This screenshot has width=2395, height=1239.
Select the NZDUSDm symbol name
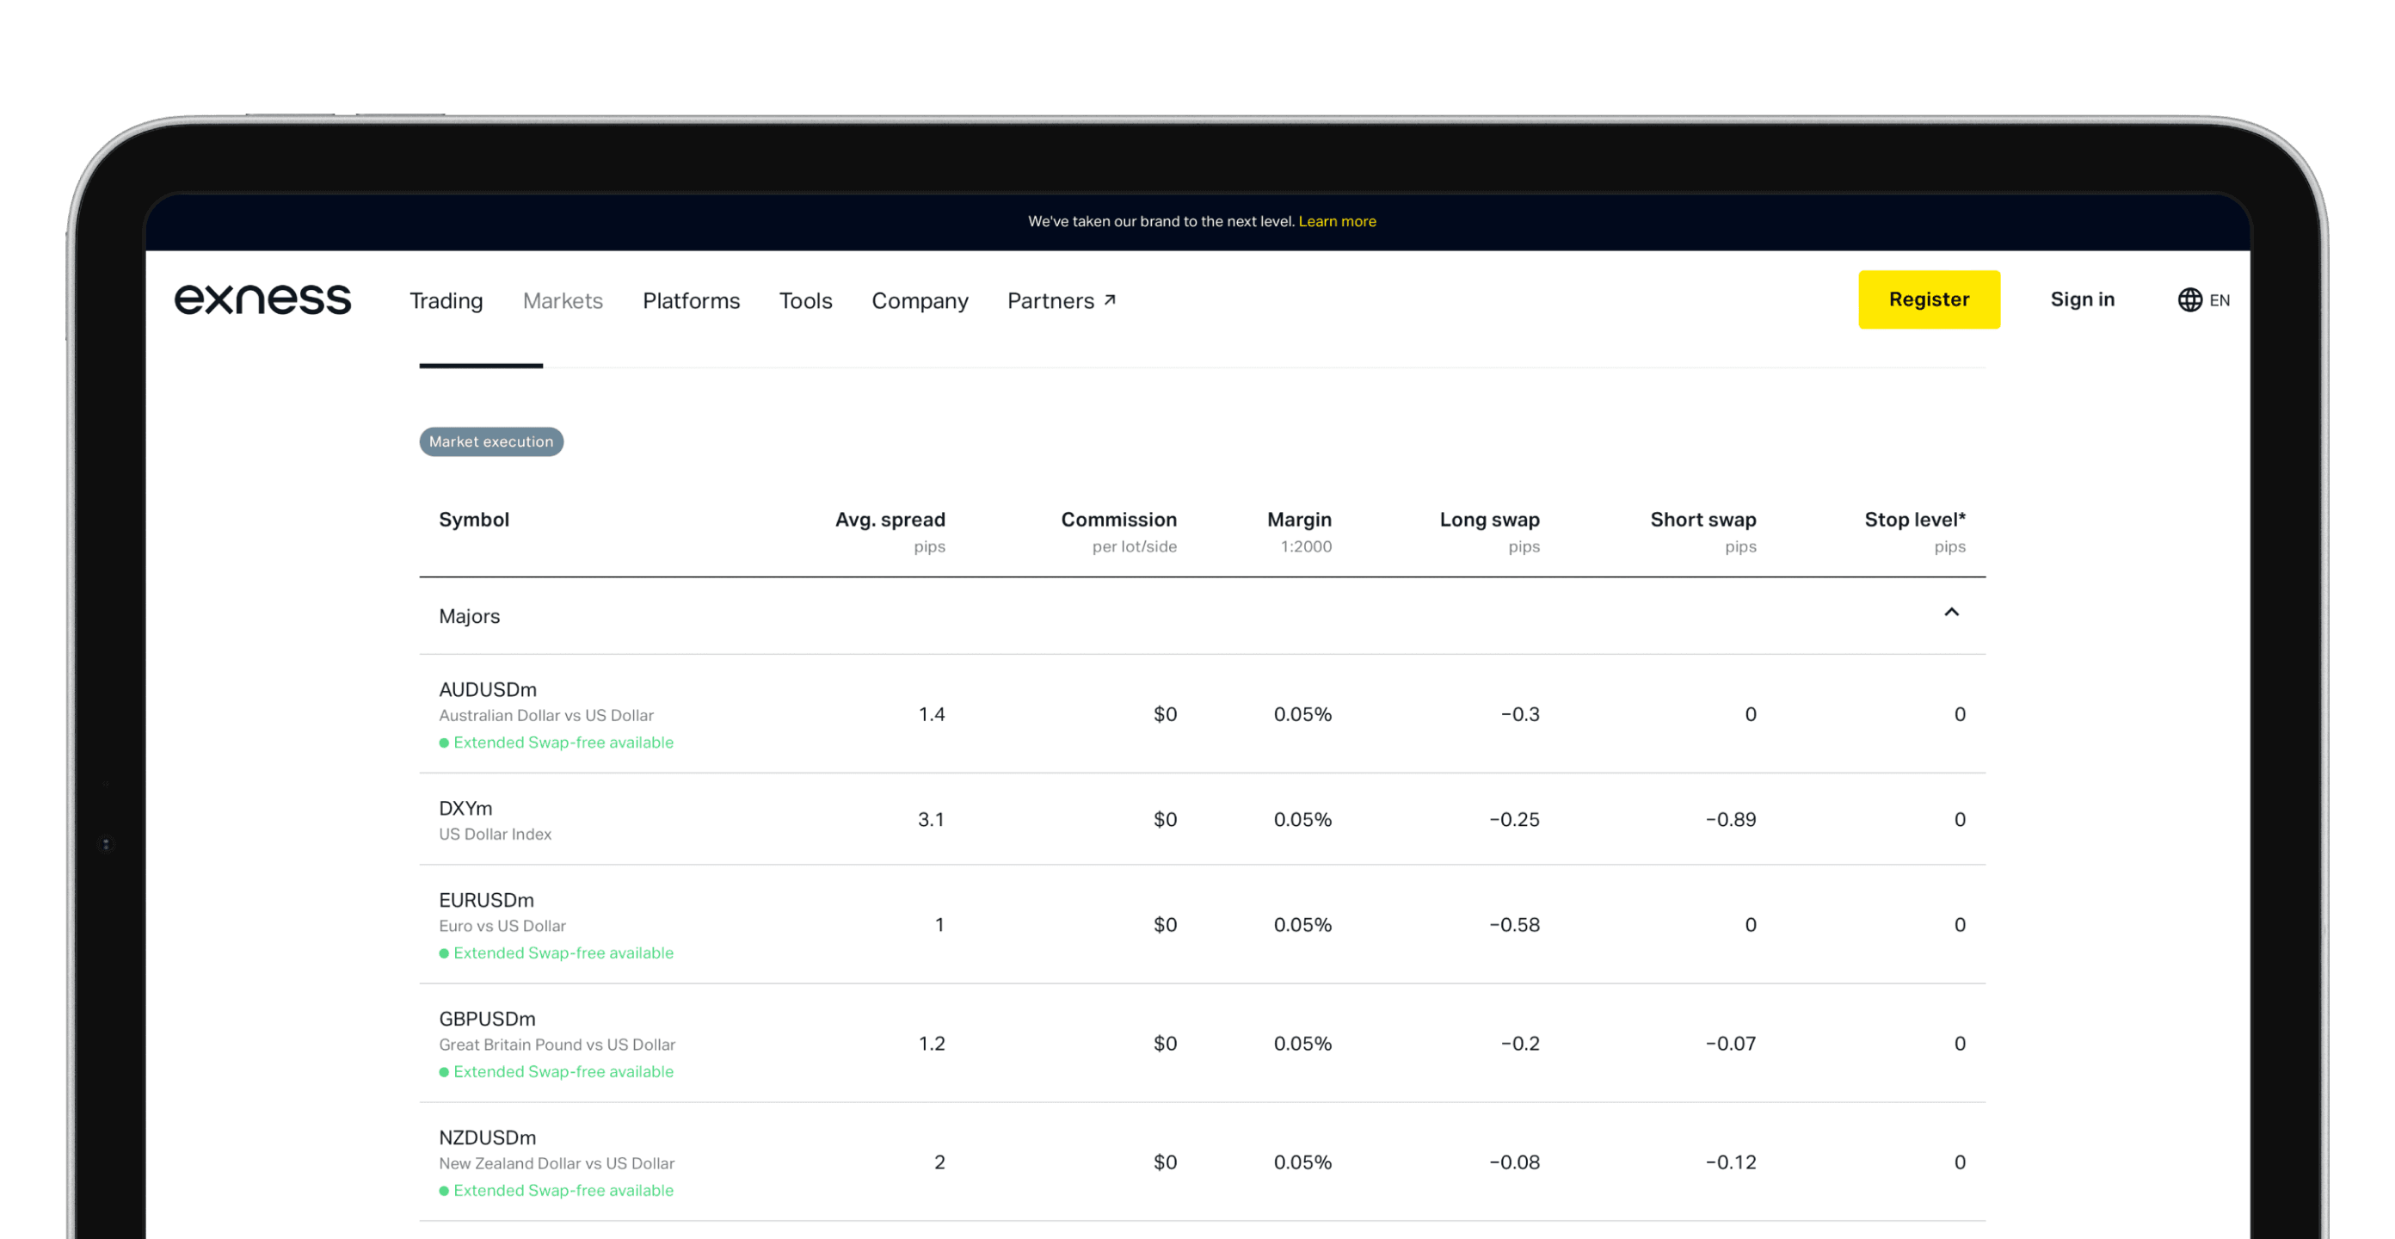487,1137
